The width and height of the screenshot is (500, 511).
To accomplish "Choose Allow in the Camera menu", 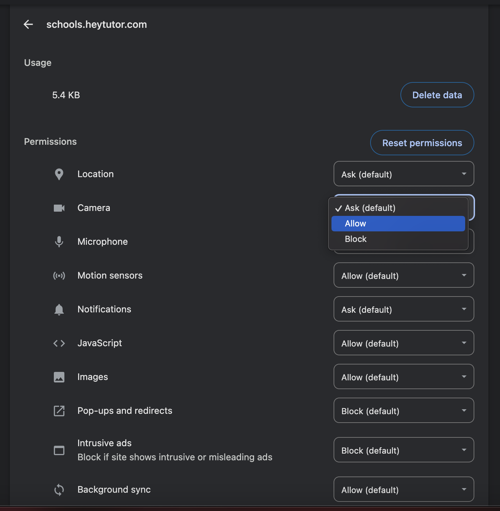I will [398, 224].
